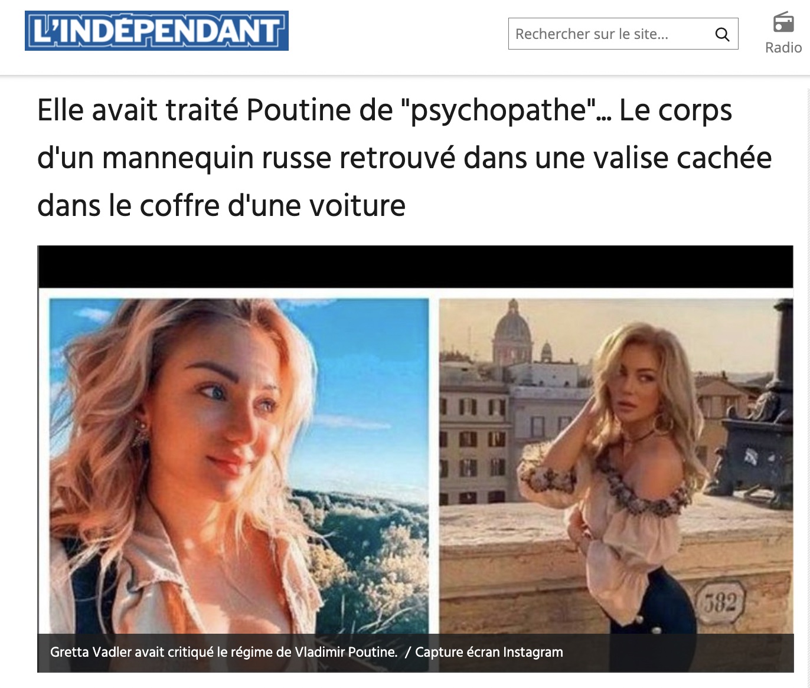The width and height of the screenshot is (810, 688).
Task: Click the magnifying glass search icon
Action: click(x=722, y=34)
